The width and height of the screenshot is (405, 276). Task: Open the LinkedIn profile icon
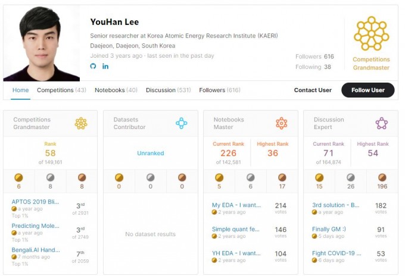(105, 66)
